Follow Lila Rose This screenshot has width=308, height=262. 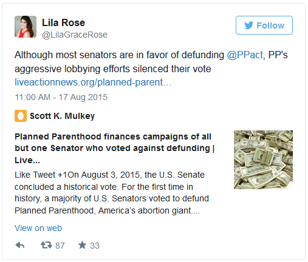click(x=264, y=25)
